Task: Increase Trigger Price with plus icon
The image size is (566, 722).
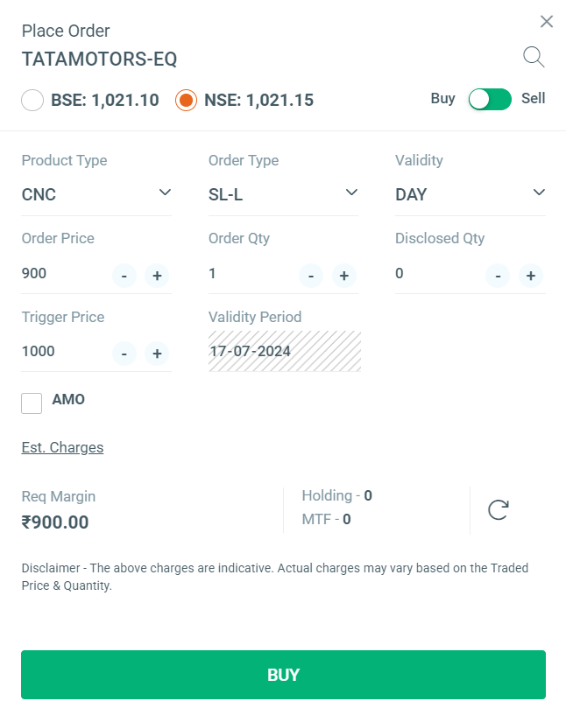Action: [x=157, y=354]
